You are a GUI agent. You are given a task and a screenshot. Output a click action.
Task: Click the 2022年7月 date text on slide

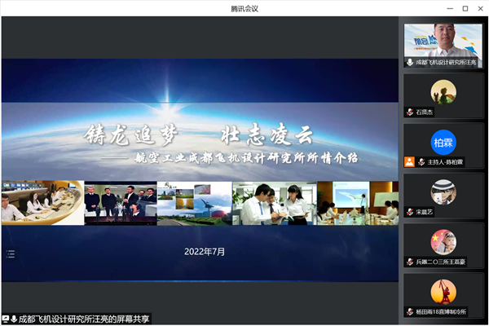[205, 252]
